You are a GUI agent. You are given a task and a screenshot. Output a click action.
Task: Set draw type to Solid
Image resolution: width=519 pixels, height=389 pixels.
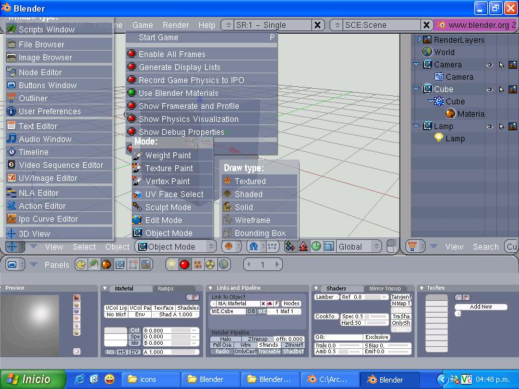point(259,207)
